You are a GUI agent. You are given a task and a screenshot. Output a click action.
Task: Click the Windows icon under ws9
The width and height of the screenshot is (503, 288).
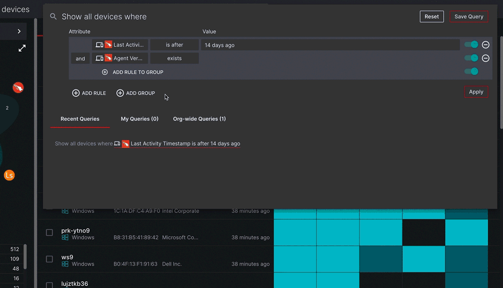click(65, 264)
